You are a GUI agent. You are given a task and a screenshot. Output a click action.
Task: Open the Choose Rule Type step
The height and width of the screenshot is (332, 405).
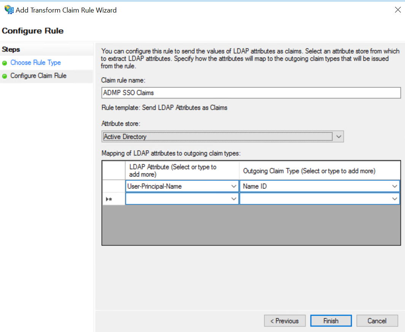[35, 63]
